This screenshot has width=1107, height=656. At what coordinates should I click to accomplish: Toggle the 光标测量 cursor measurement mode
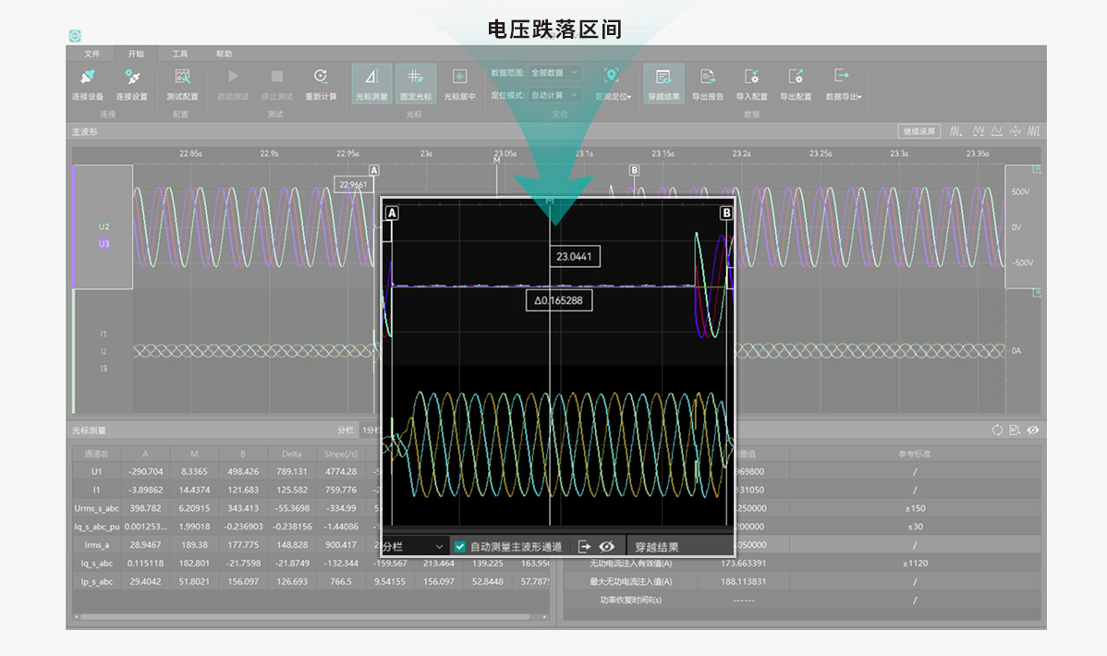pos(371,78)
